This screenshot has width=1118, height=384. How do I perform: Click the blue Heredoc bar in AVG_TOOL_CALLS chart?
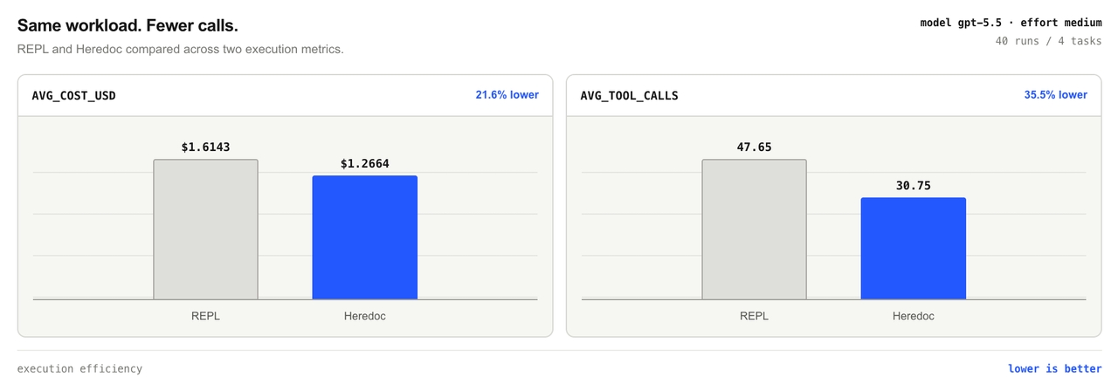pyautogui.click(x=914, y=249)
